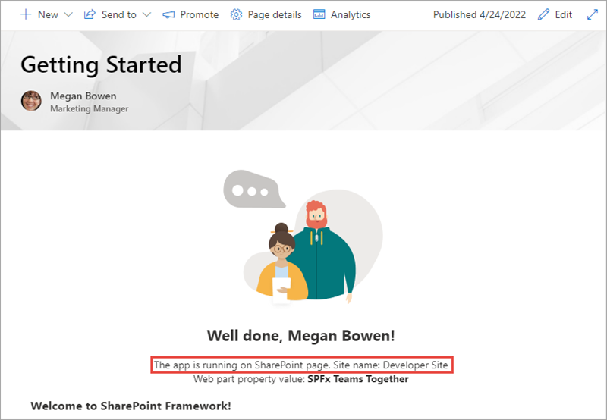Click the Edit pencil icon
Image resolution: width=607 pixels, height=420 pixels.
pyautogui.click(x=543, y=14)
